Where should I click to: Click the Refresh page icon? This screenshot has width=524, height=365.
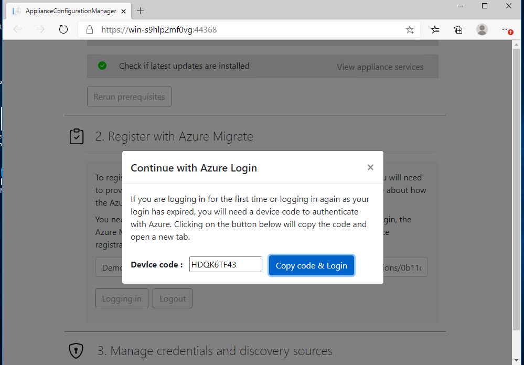point(63,30)
